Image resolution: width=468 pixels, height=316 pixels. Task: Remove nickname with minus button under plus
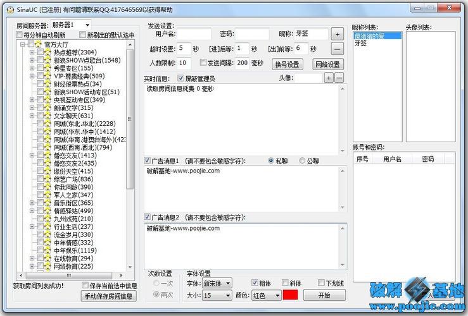coord(338,49)
